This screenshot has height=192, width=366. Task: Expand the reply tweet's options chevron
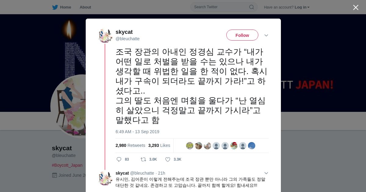[266, 173]
